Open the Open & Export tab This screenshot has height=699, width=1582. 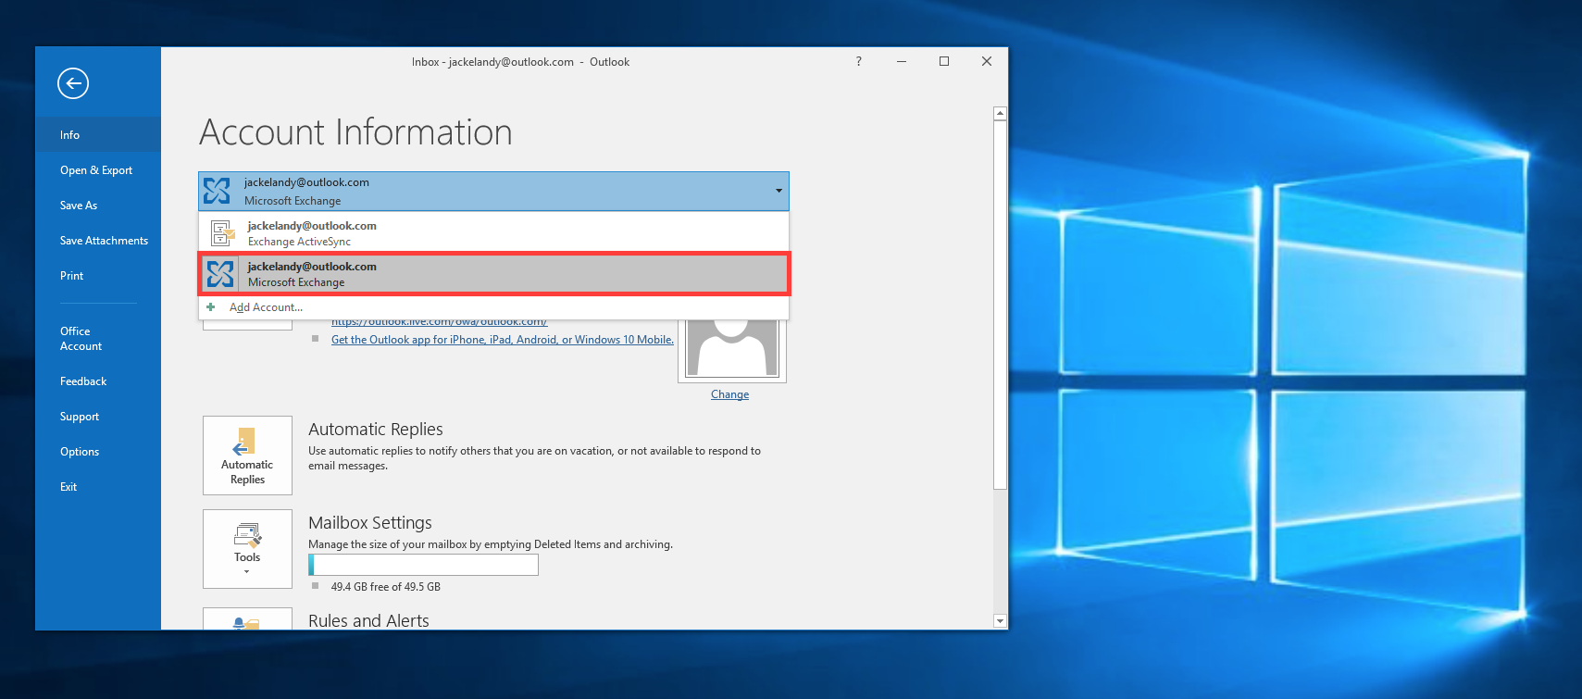97,170
